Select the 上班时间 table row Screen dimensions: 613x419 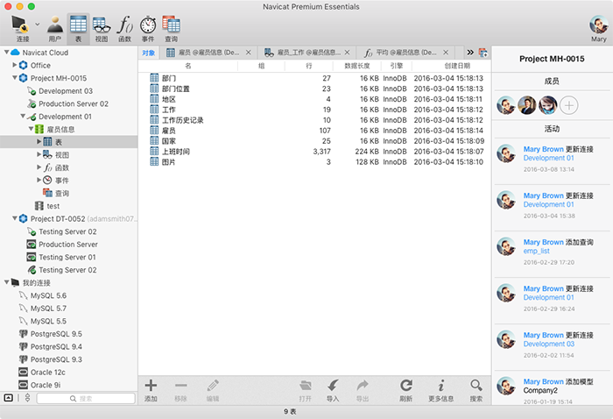(314, 152)
